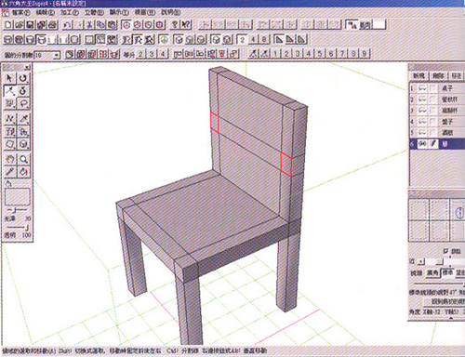
Task: Open the question mark help icon
Action: tap(175, 25)
